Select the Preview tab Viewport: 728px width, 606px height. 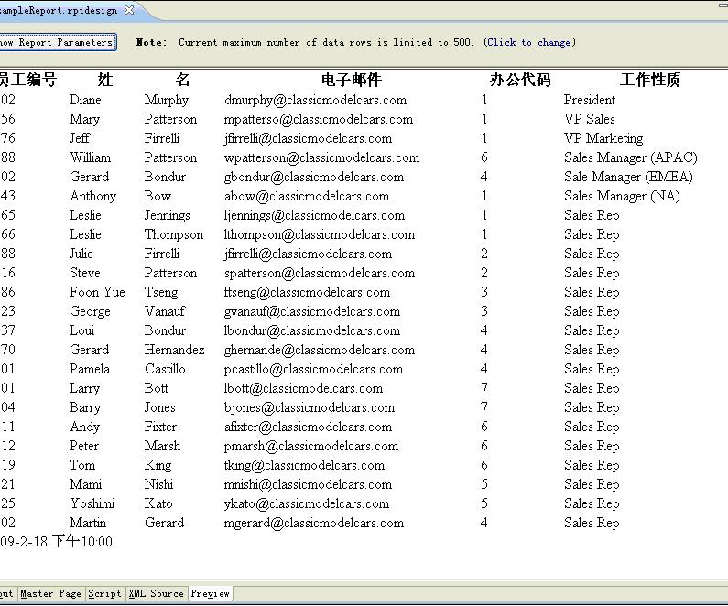click(210, 593)
